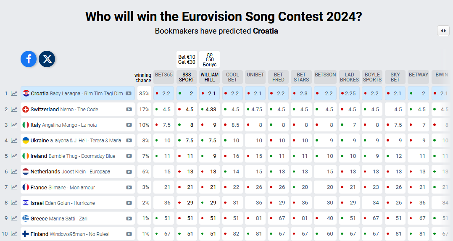
Task: Play Switzerland's song video
Action: 129,110
